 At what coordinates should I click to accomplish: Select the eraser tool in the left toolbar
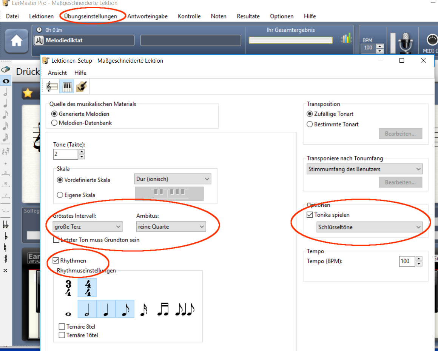6,69
